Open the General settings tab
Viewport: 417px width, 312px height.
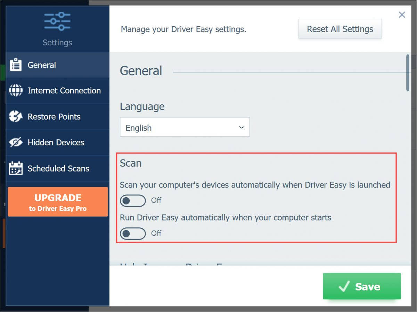(58, 65)
